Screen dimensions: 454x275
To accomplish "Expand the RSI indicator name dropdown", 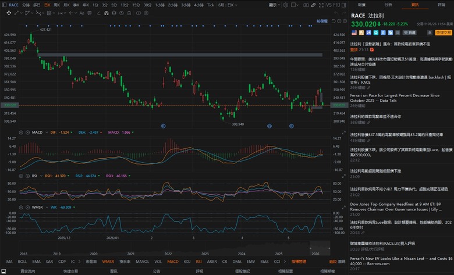I will (41, 176).
